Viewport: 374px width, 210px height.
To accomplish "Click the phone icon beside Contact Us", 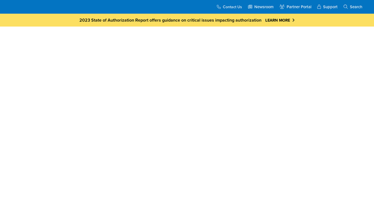I will [219, 7].
